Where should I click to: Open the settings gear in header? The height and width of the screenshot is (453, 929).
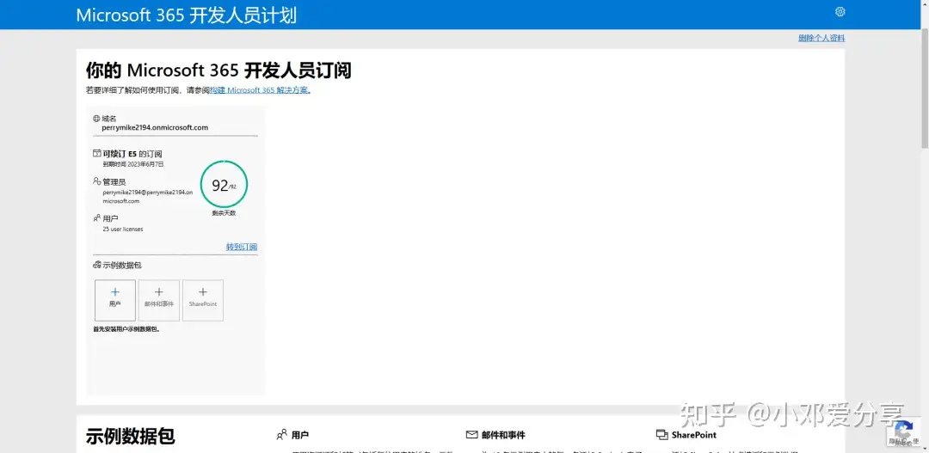tap(840, 12)
